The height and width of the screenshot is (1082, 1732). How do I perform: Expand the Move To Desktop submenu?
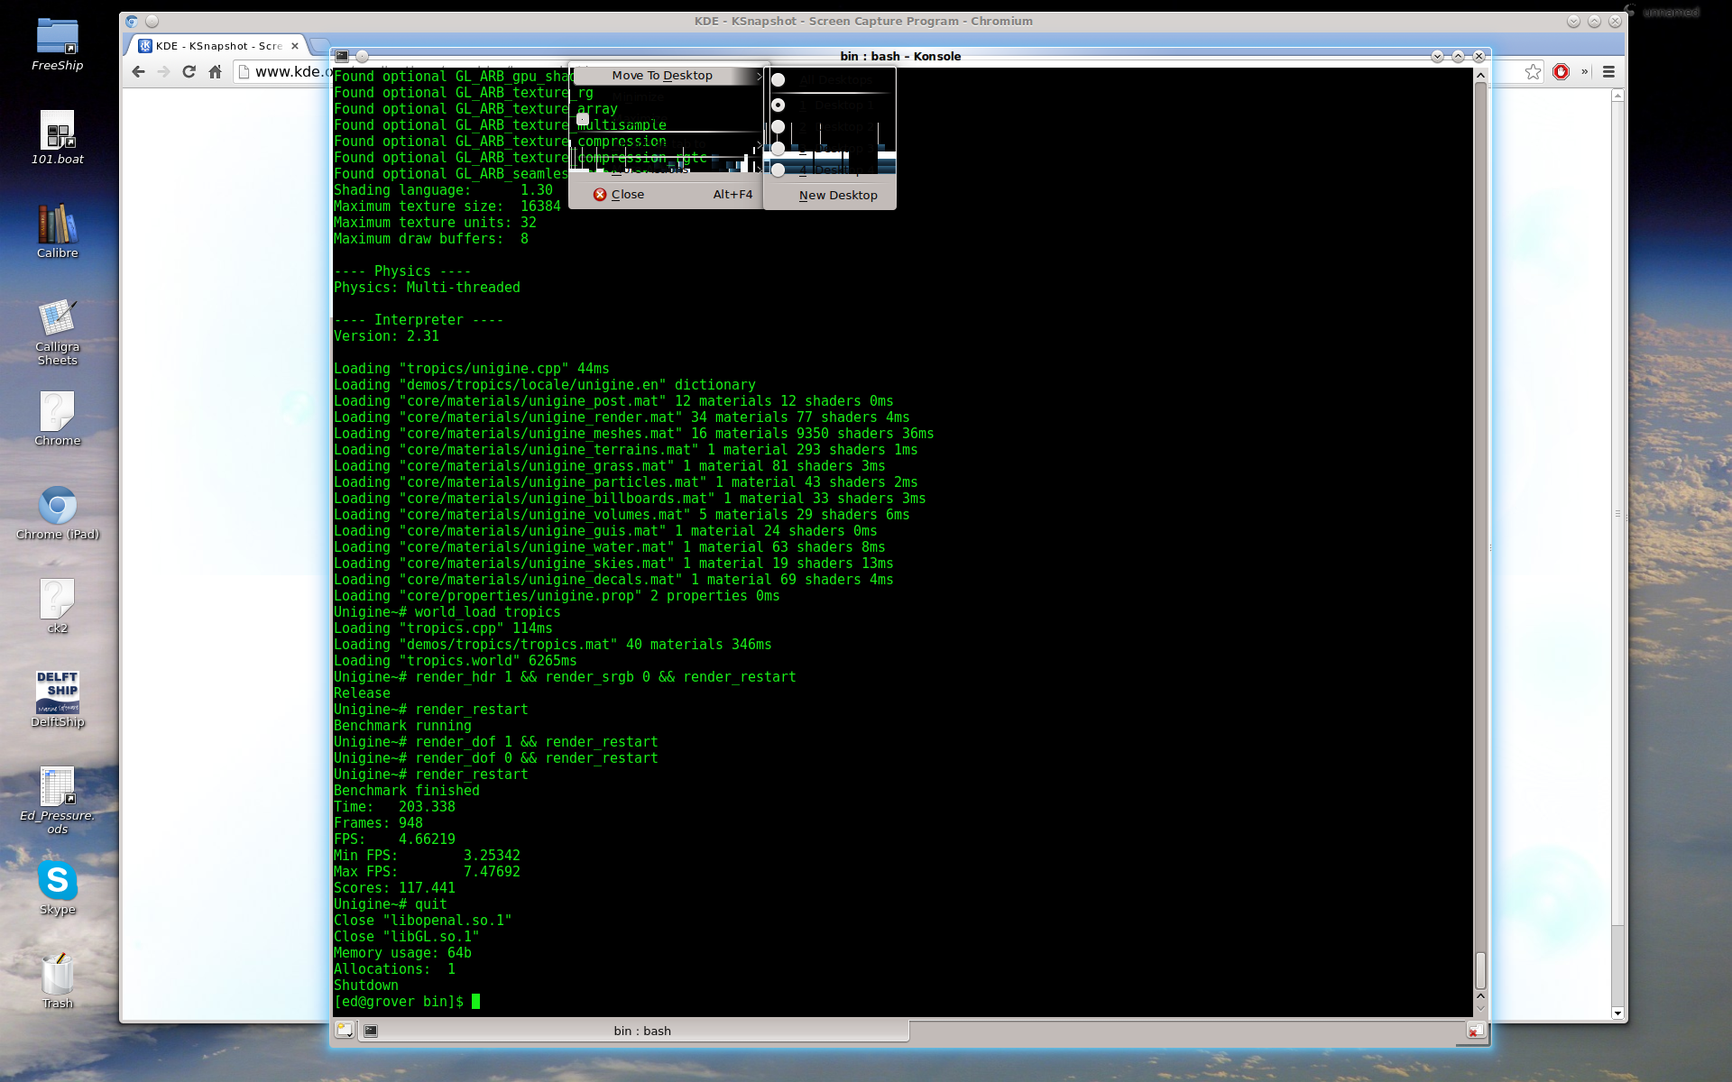click(x=663, y=76)
